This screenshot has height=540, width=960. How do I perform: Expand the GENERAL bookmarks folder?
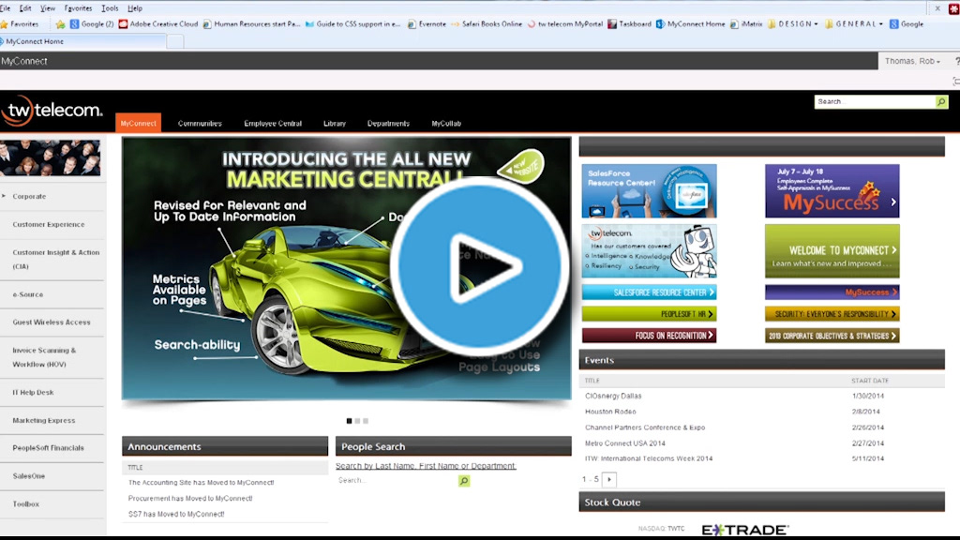(854, 23)
